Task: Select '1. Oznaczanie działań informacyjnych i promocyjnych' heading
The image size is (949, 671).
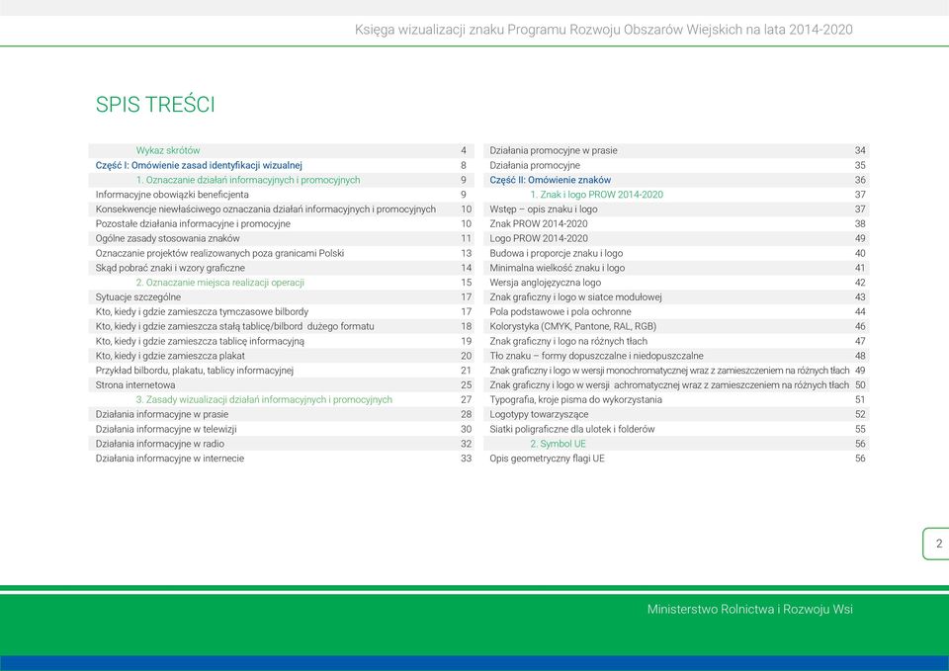Action: 248,180
